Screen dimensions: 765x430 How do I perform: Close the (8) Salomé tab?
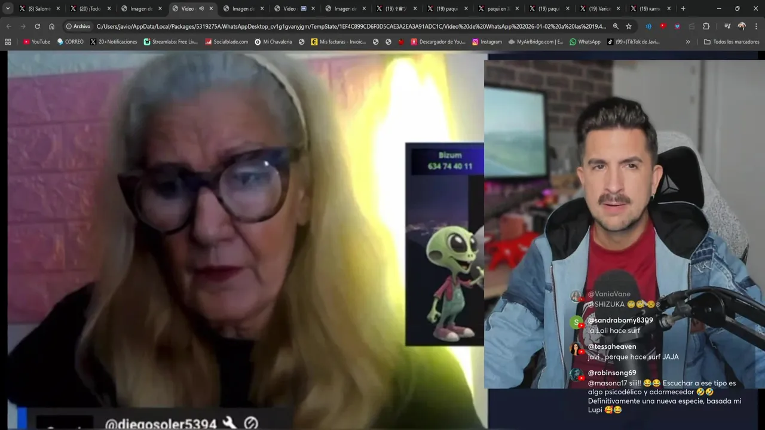coord(58,8)
